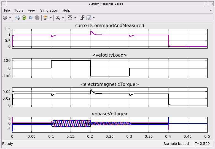Click the Scale axes limits icon
Viewport: 215px width, 149px height.
point(70,18)
